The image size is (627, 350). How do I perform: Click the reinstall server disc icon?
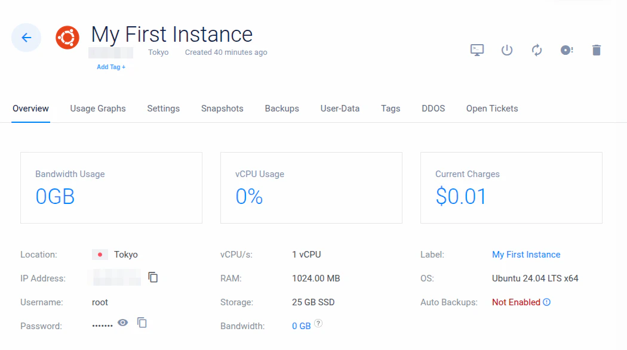tap(567, 50)
